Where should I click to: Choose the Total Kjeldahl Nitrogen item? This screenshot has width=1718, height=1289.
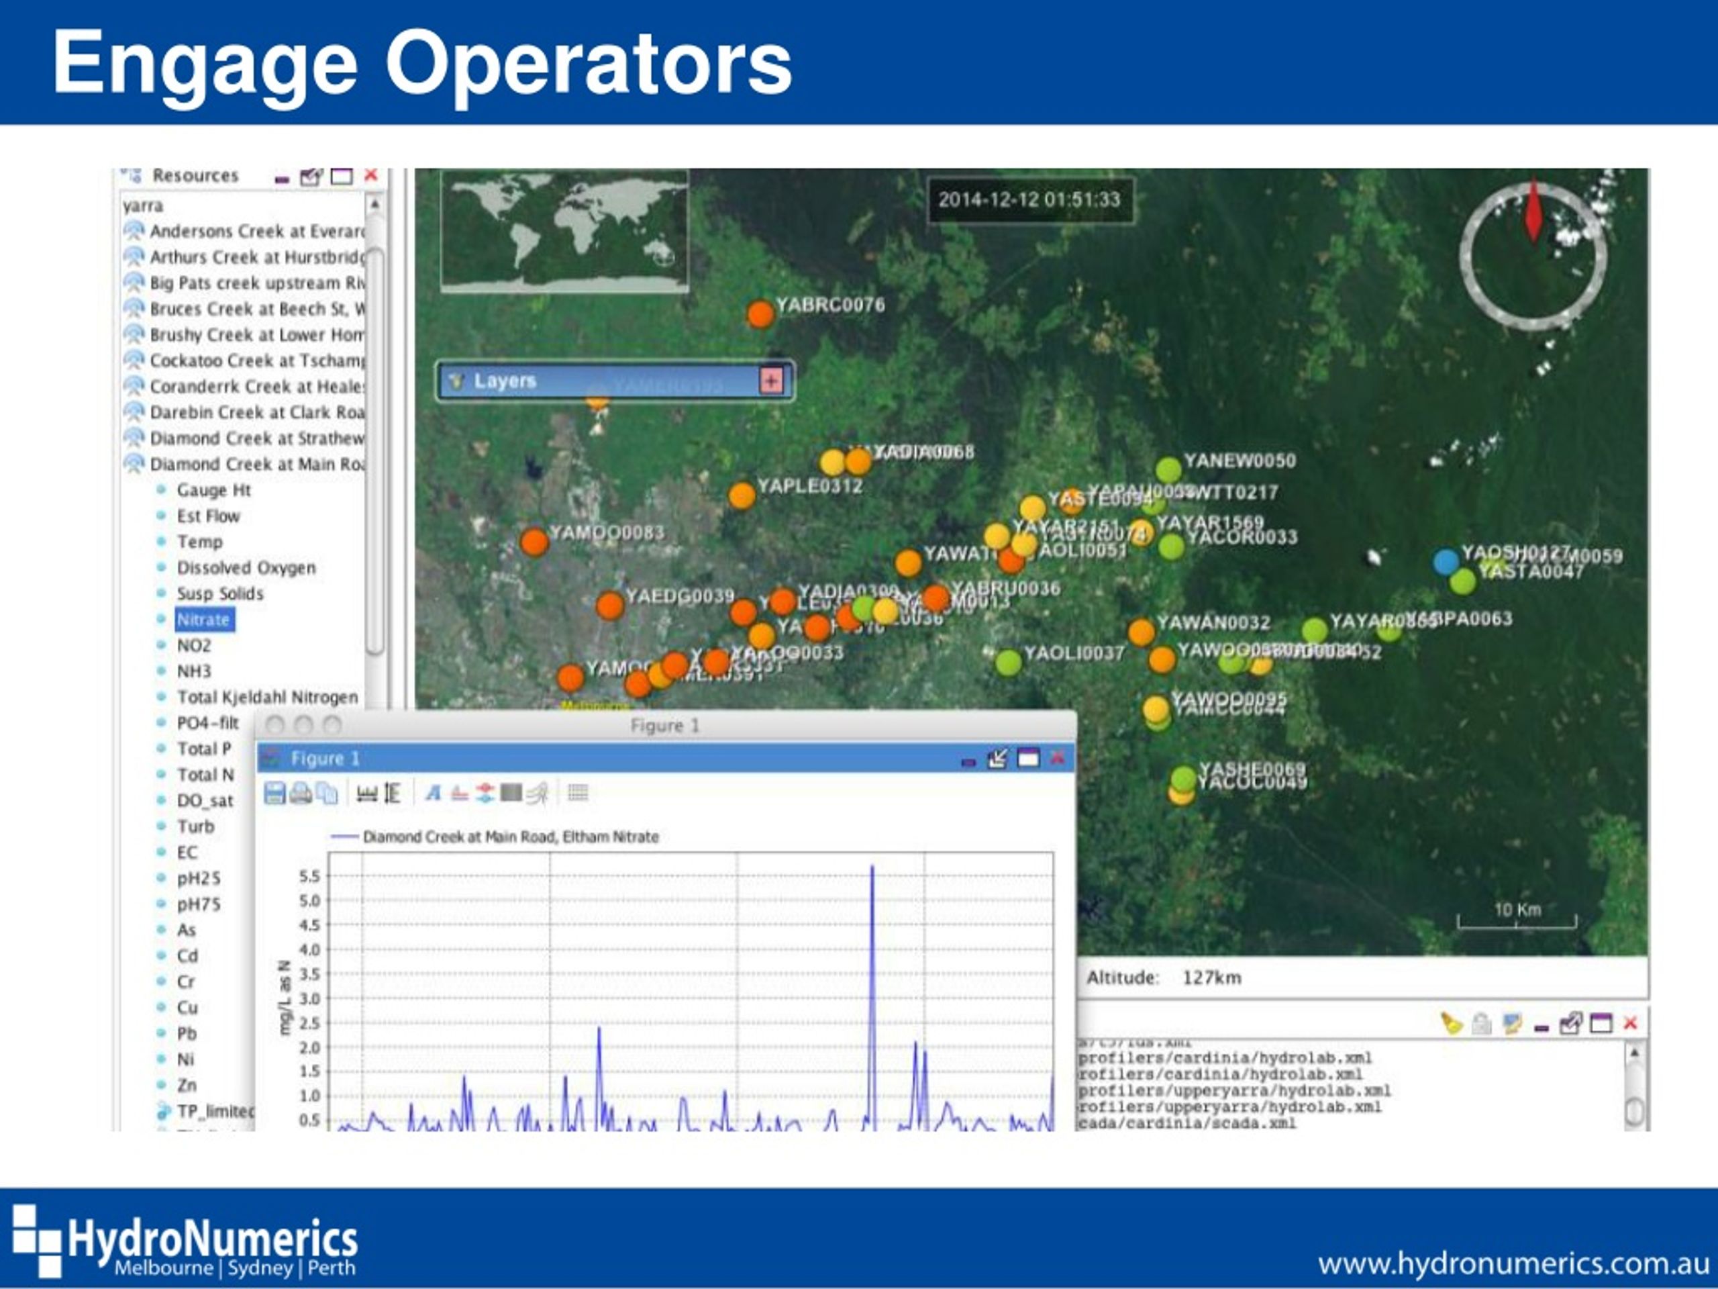point(267,698)
